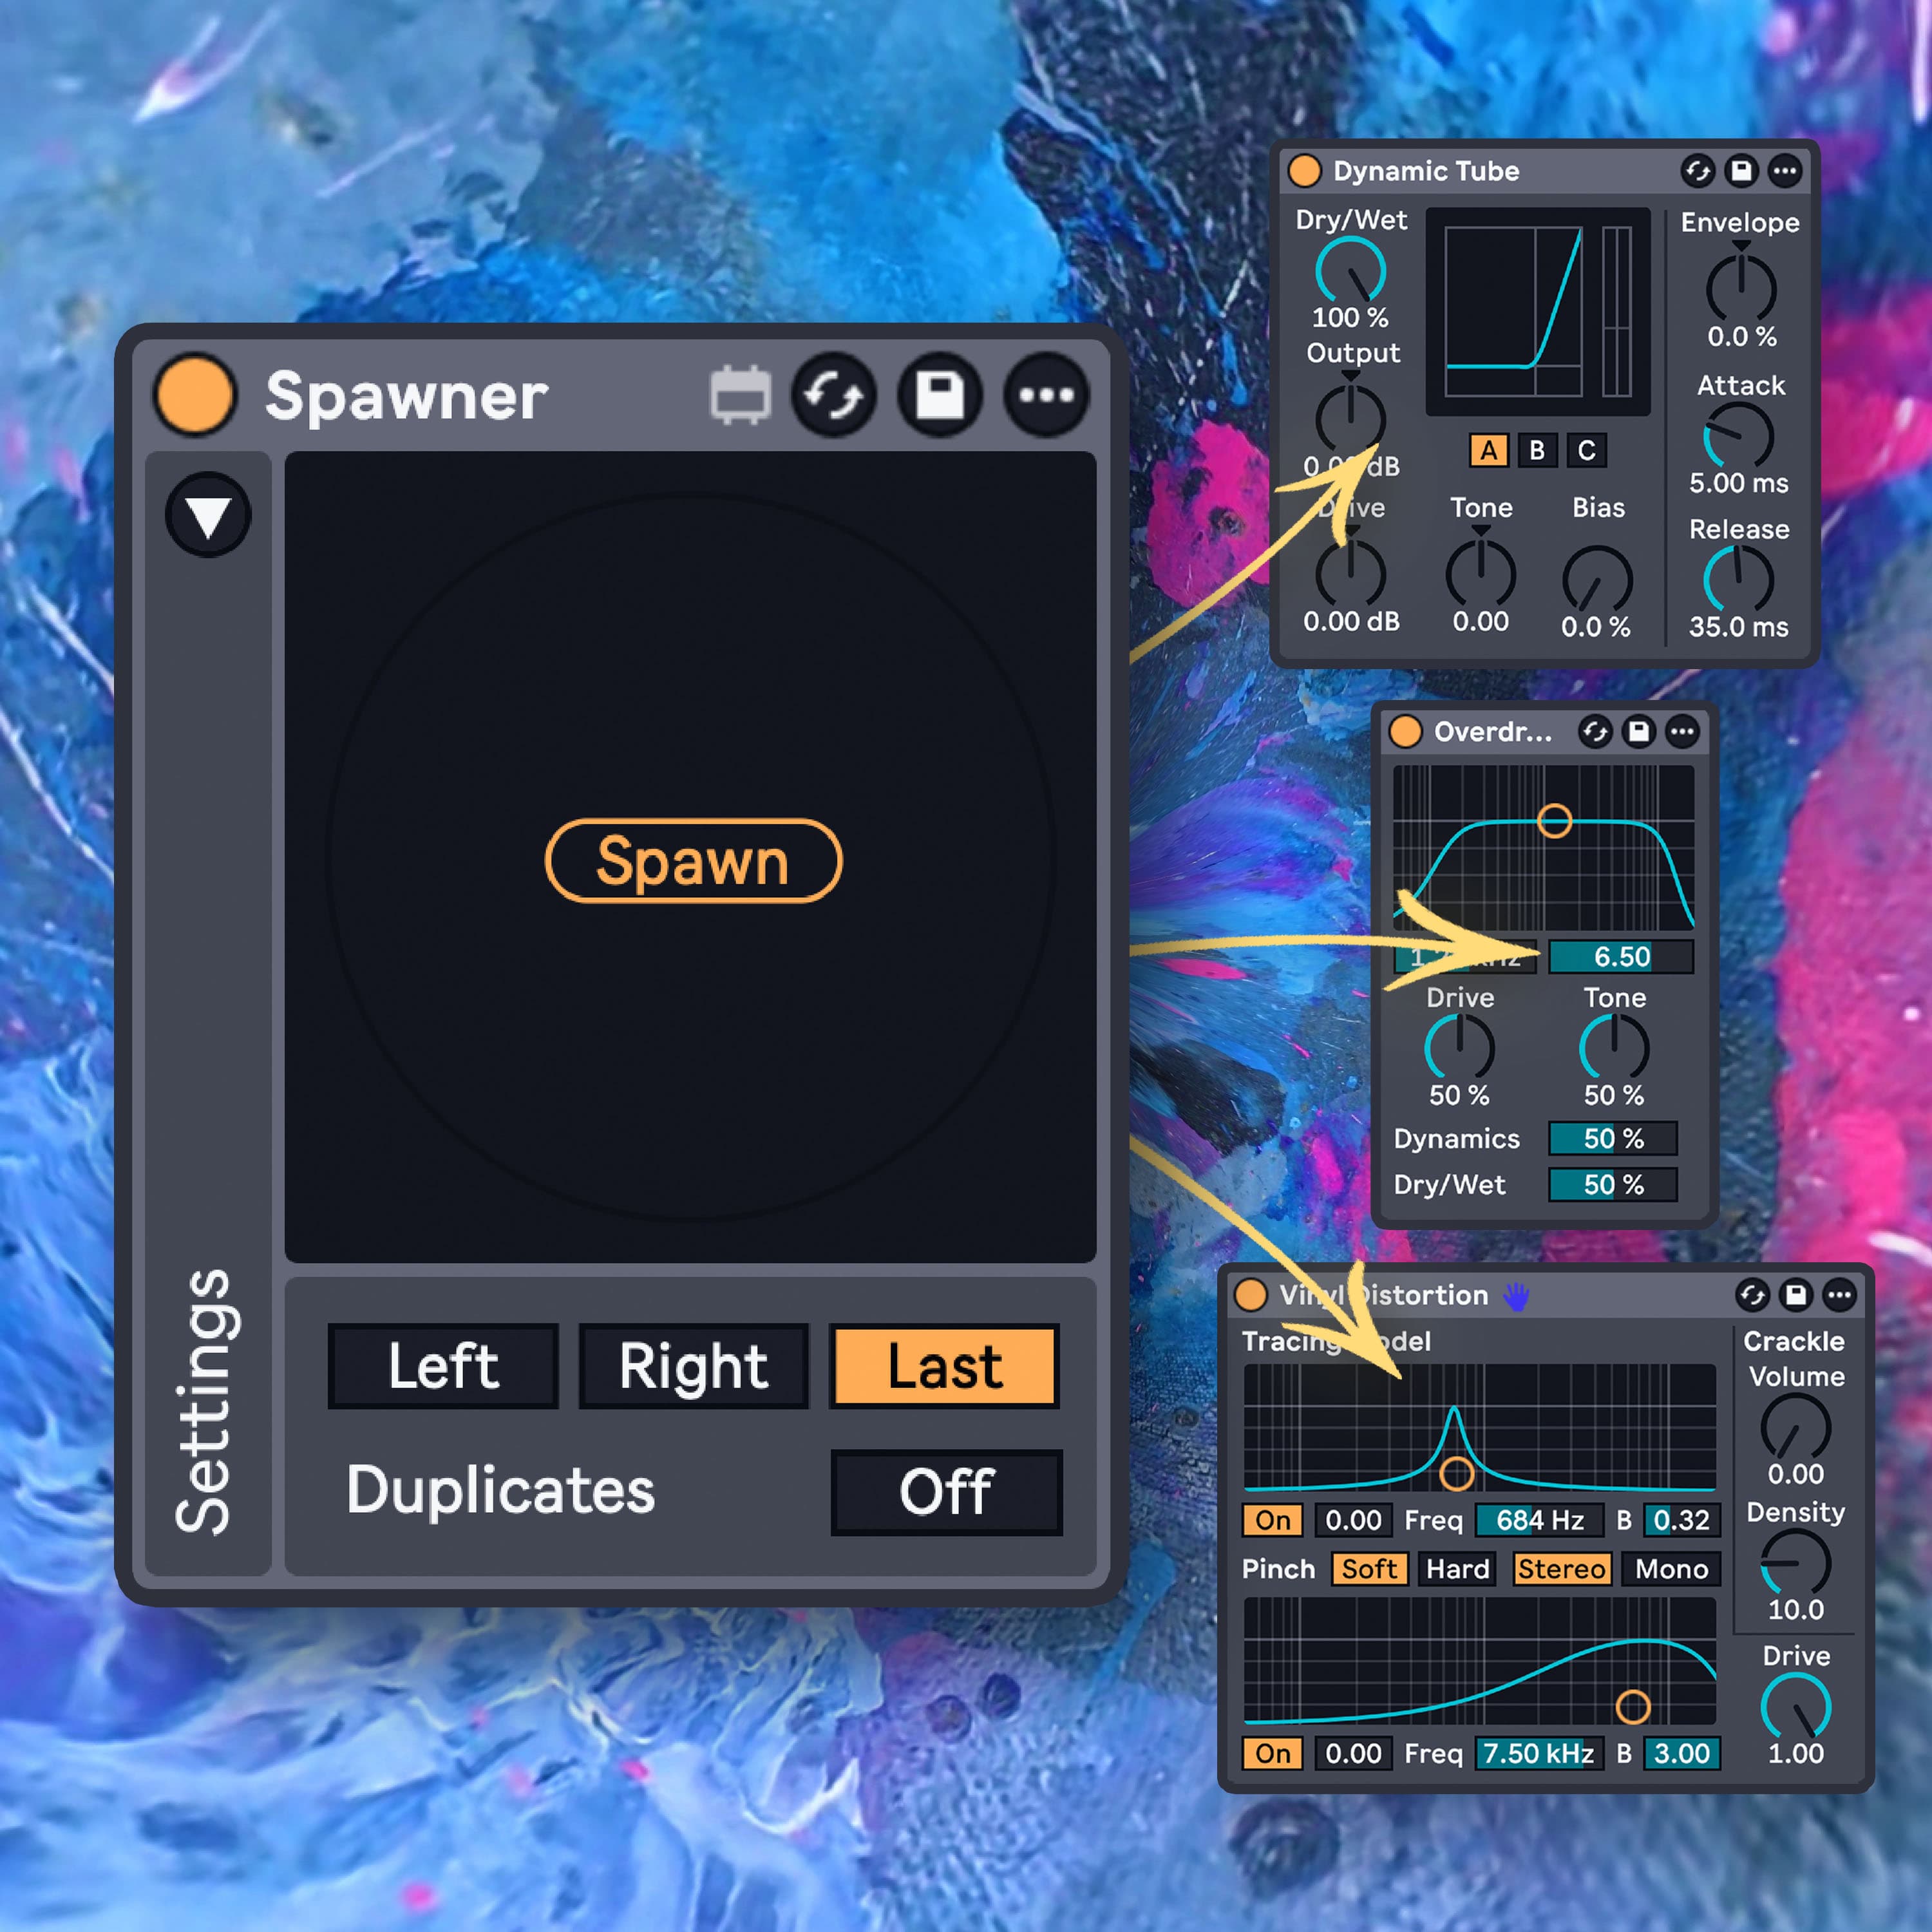1932x1932 pixels.
Task: Open the Vinyl Distortion three-dots menu
Action: (1840, 1295)
